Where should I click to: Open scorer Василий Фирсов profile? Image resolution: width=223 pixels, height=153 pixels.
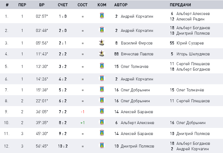coord(137,43)
